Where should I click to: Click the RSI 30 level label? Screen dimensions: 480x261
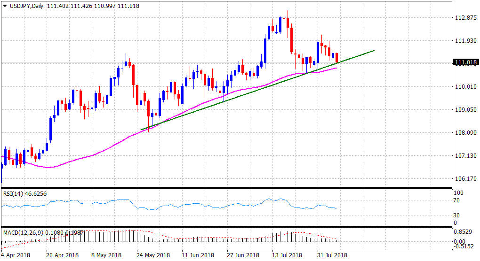click(455, 215)
